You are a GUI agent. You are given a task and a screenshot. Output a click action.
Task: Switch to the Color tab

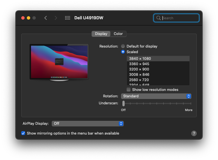[x=118, y=34]
